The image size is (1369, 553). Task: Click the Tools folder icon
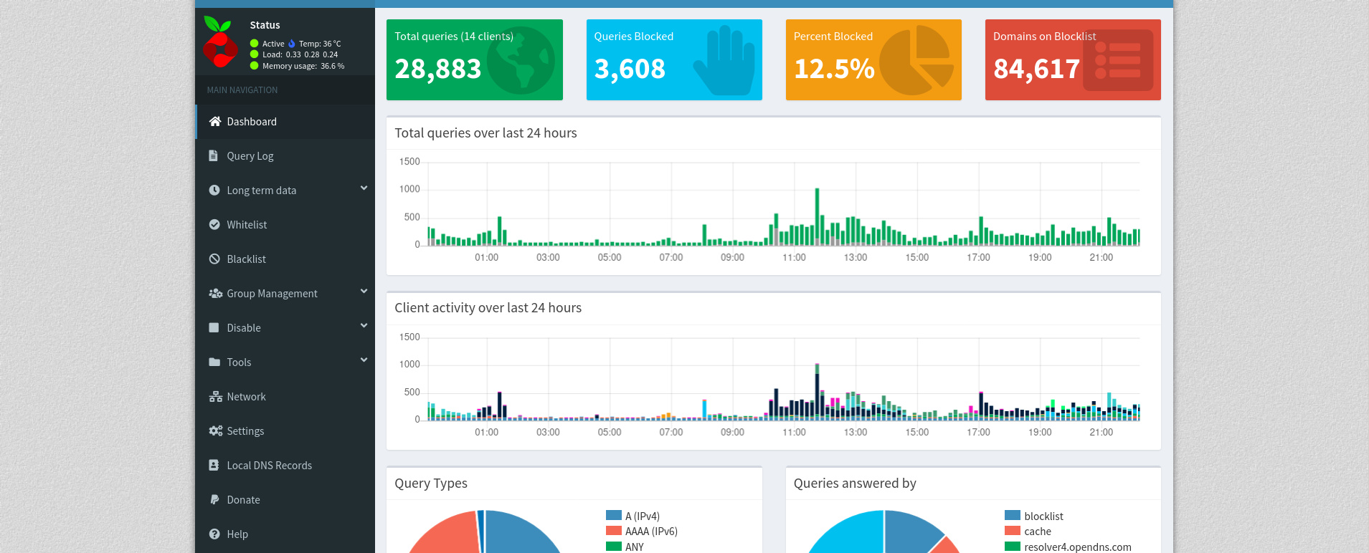[214, 362]
